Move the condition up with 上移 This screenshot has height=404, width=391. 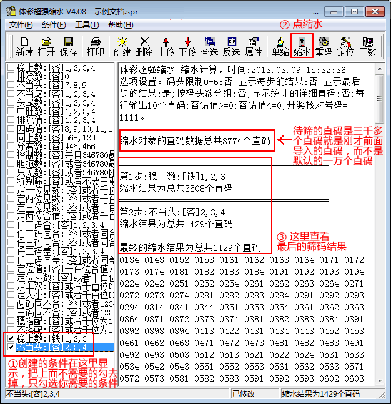coord(166,47)
